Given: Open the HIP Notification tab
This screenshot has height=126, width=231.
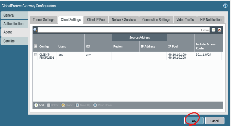Looking at the screenshot, I should click(211, 20).
